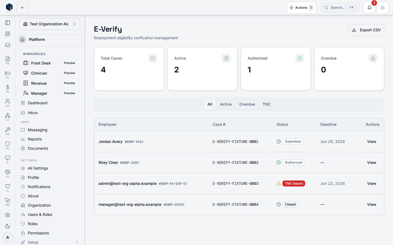The width and height of the screenshot is (393, 245).
Task: Open Notifications settings in sidebar
Action: [50, 187]
